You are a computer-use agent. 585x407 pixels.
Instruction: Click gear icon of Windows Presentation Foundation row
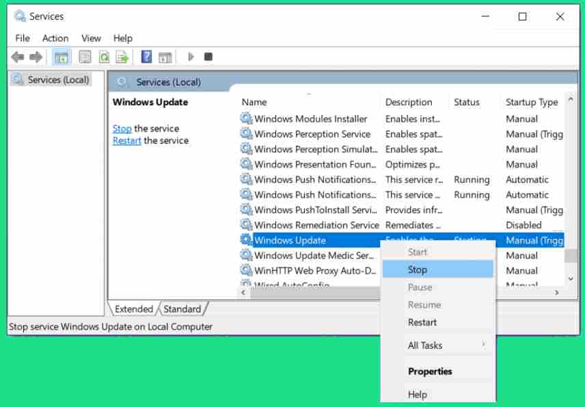pos(246,164)
